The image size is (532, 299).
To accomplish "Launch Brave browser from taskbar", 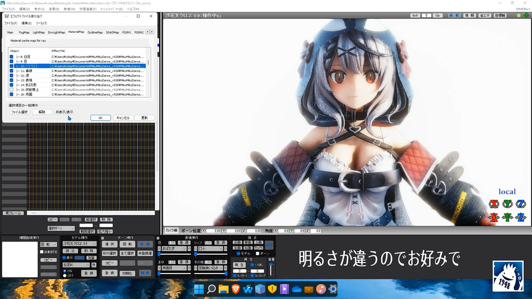I will [236, 289].
